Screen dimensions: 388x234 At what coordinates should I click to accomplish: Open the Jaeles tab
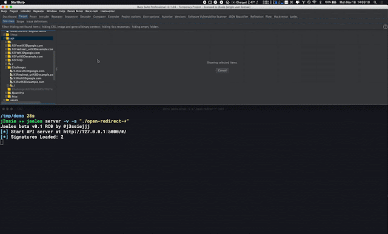tap(293, 16)
